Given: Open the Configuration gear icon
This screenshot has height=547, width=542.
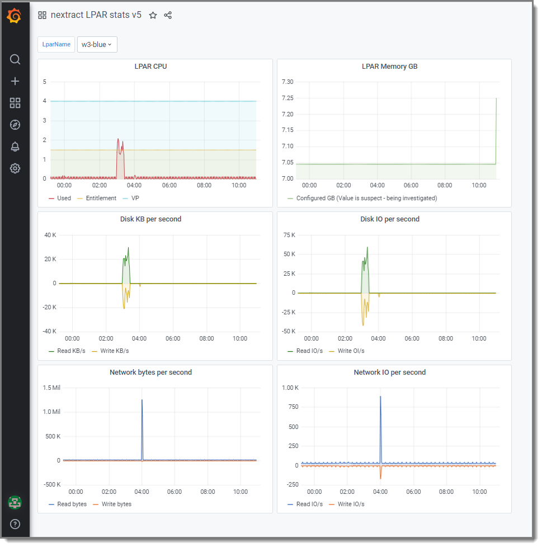Looking at the screenshot, I should click(15, 168).
